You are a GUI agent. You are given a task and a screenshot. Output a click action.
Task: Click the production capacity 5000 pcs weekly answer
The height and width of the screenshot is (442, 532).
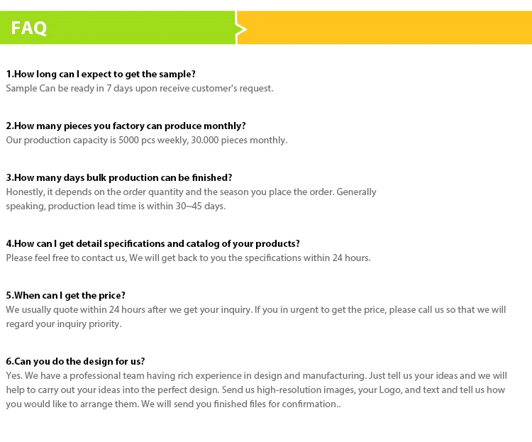146,140
